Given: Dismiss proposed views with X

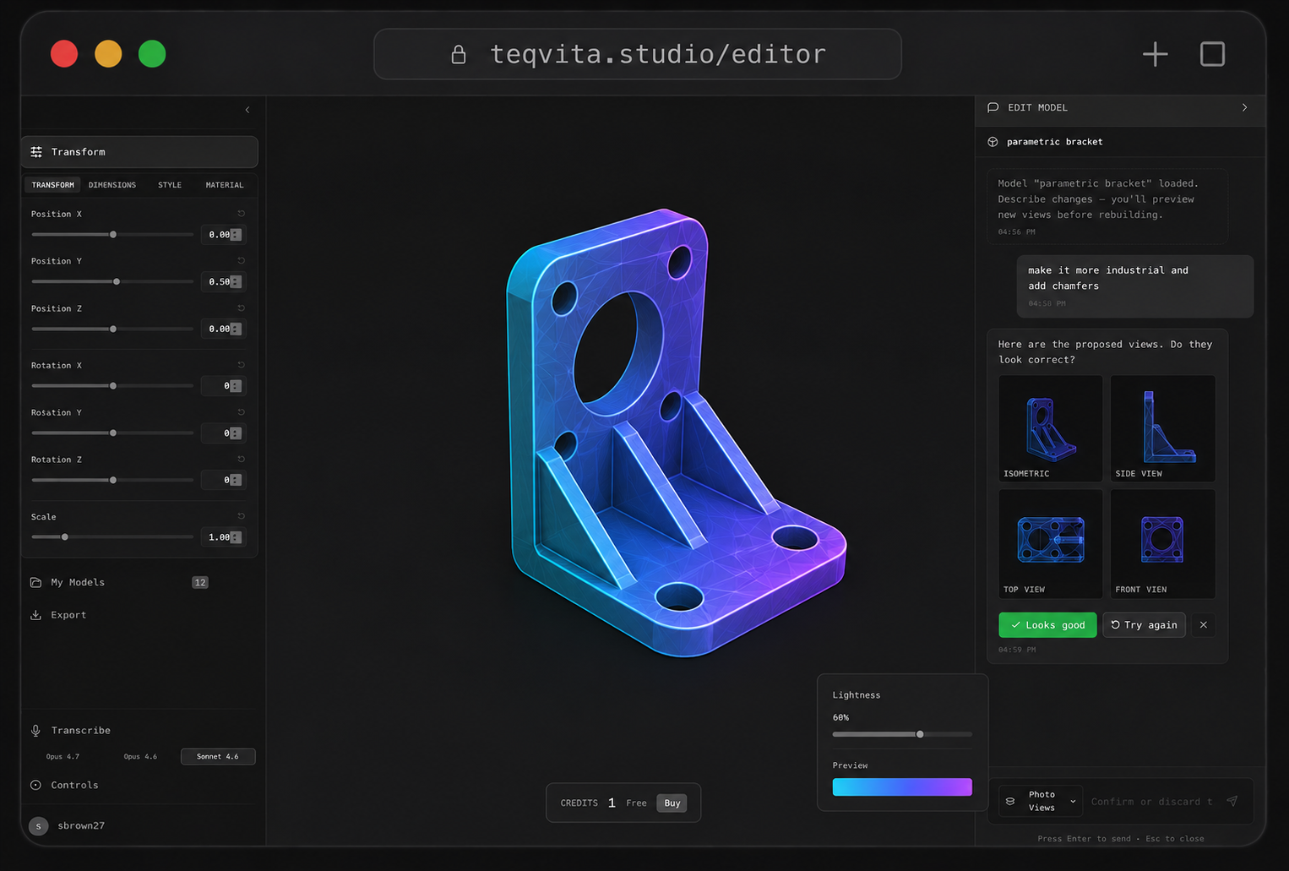Looking at the screenshot, I should click(x=1204, y=625).
